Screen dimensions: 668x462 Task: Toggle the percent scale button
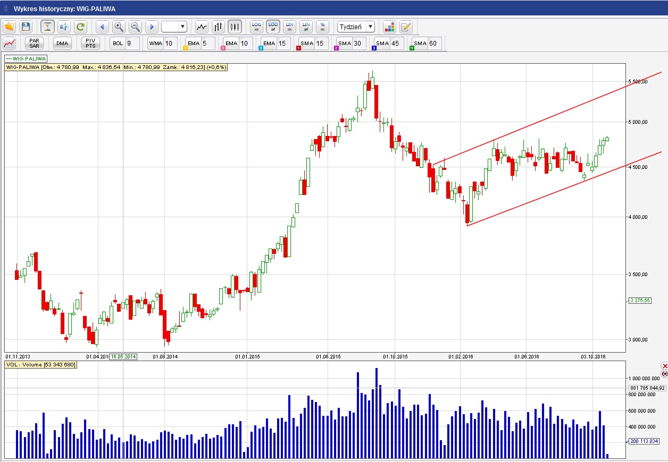point(322,27)
